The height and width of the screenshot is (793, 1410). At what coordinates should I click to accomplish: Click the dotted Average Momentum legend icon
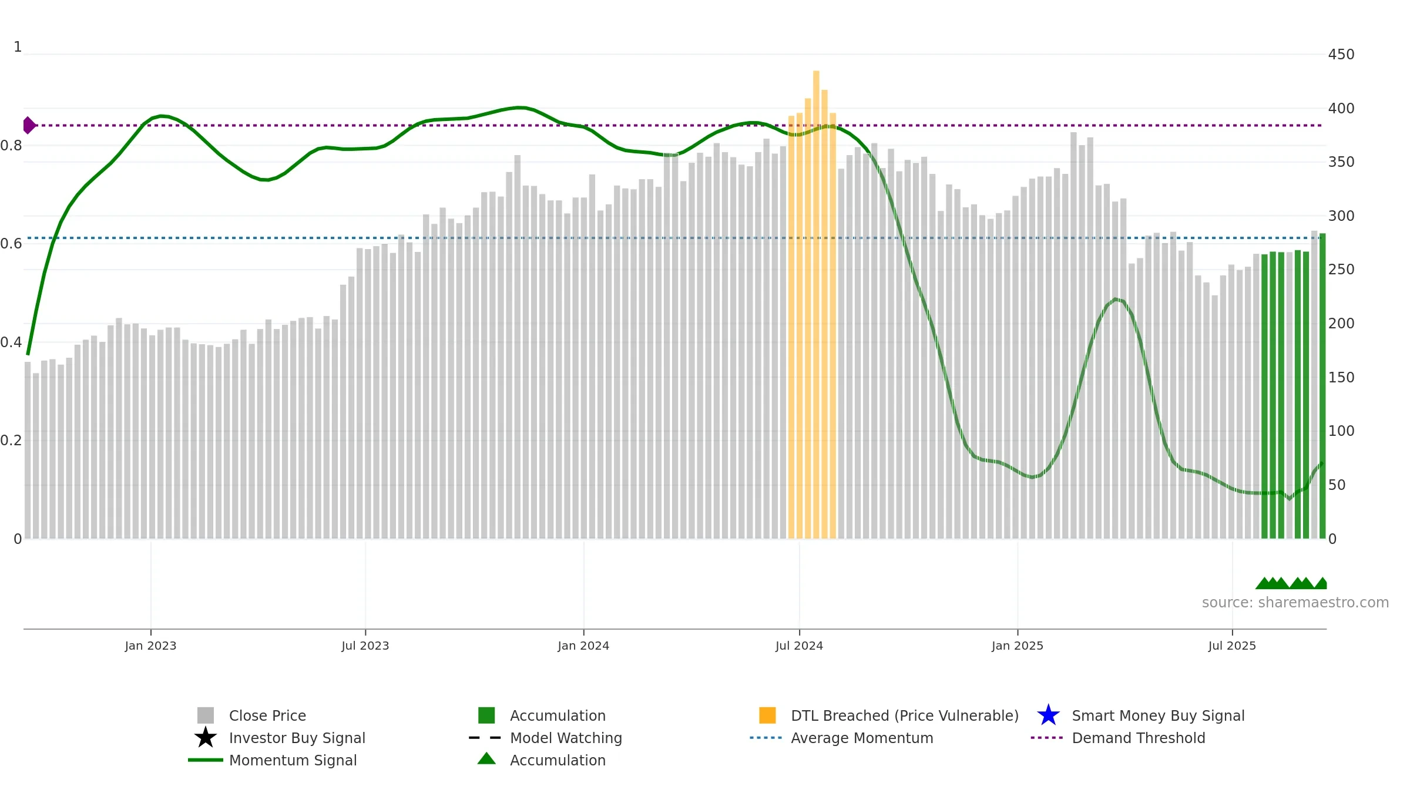[766, 737]
